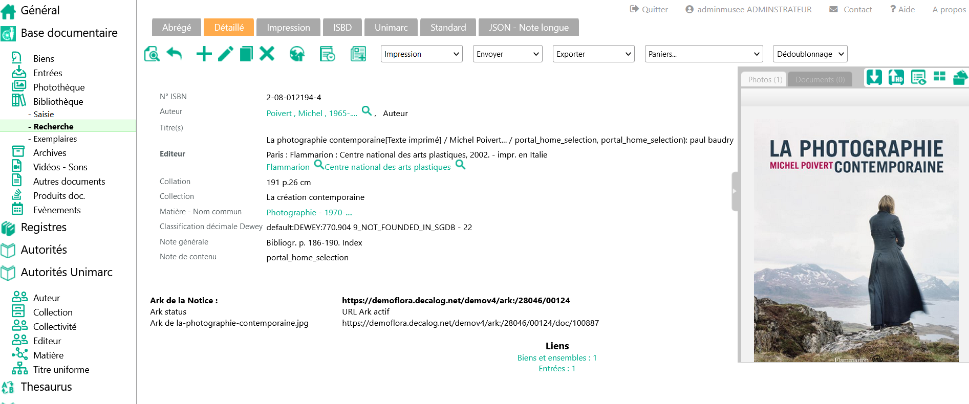Image resolution: width=969 pixels, height=404 pixels.
Task: Click Quitter to log out
Action: (x=649, y=9)
